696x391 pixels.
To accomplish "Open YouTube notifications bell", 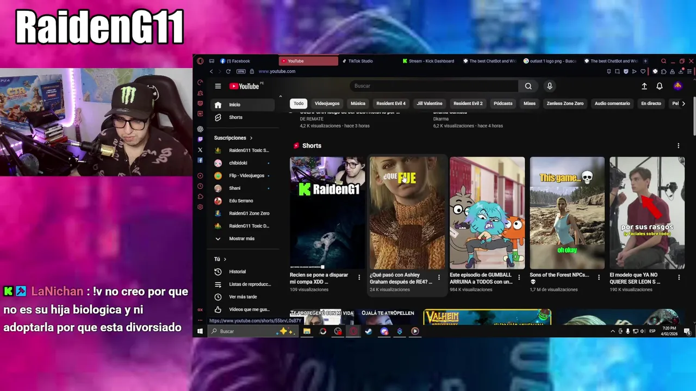I will tap(660, 86).
